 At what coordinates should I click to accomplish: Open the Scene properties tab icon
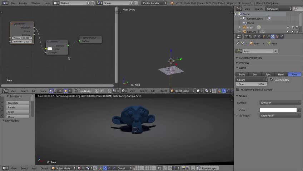(255, 36)
